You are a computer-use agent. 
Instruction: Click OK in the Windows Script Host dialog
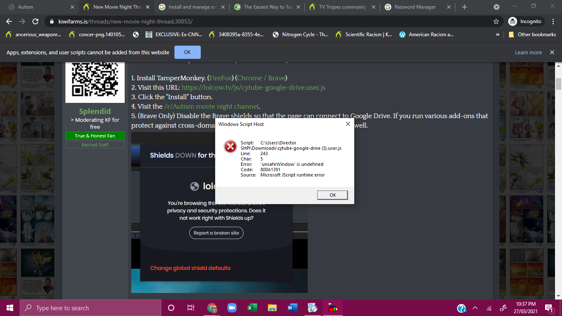[332, 195]
